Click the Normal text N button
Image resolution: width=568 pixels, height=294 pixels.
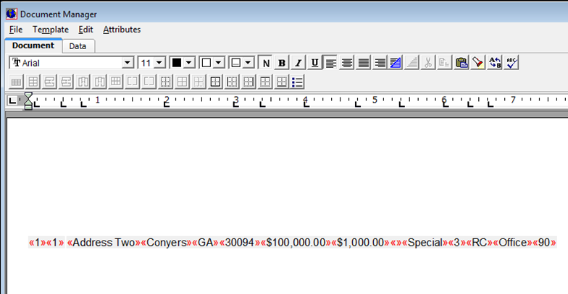point(265,63)
